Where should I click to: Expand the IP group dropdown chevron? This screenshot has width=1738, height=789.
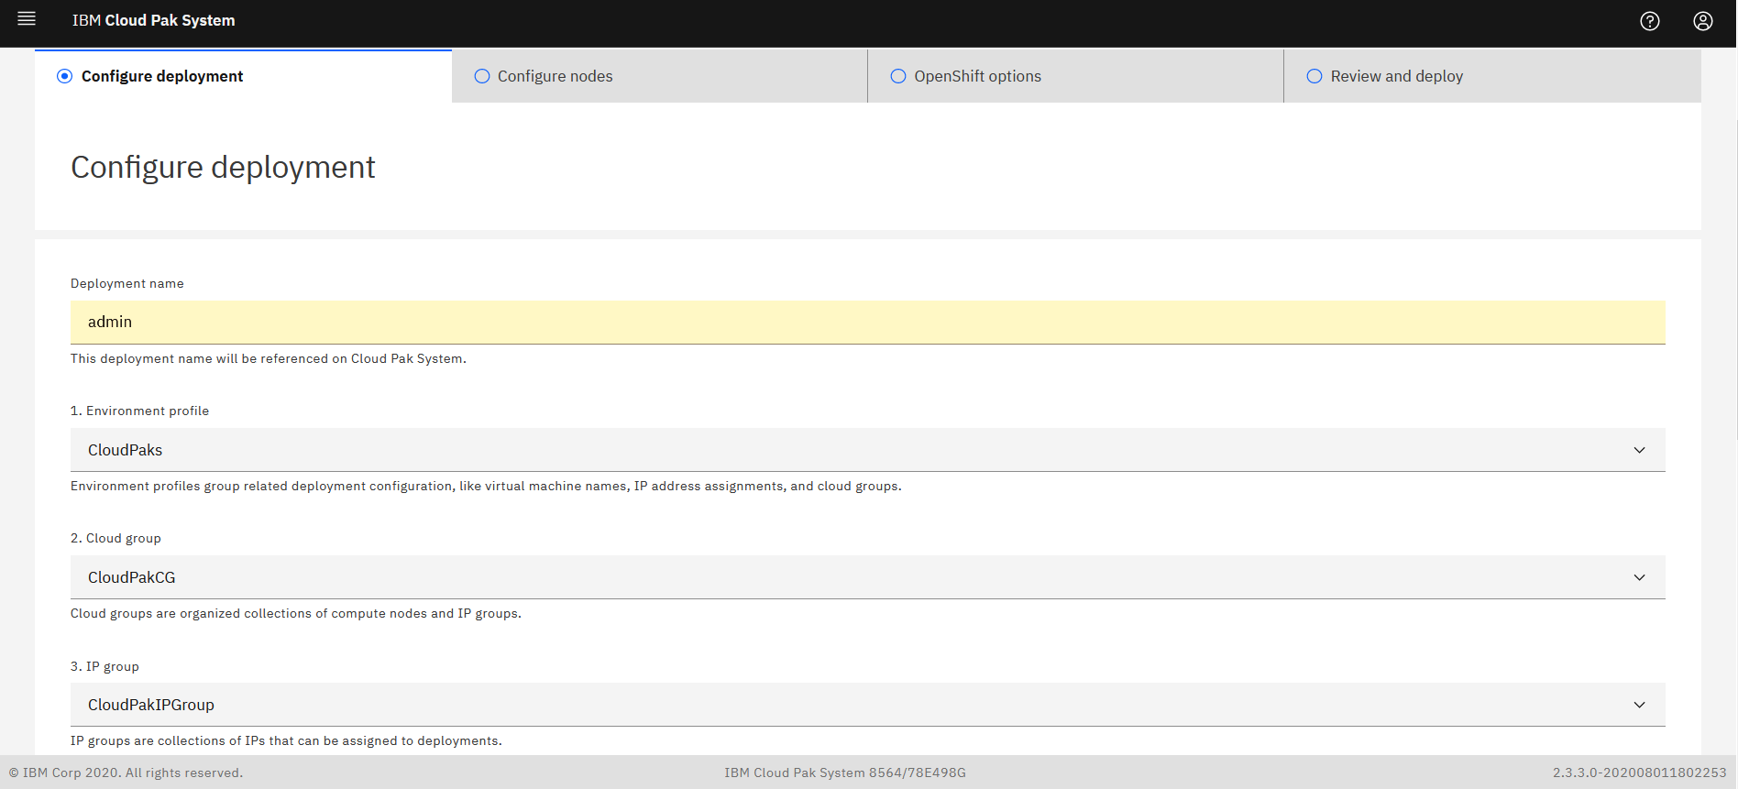pyautogui.click(x=1639, y=705)
